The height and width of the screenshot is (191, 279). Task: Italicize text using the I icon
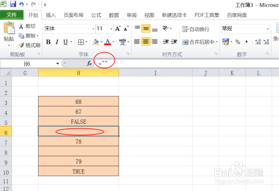pos(57,42)
